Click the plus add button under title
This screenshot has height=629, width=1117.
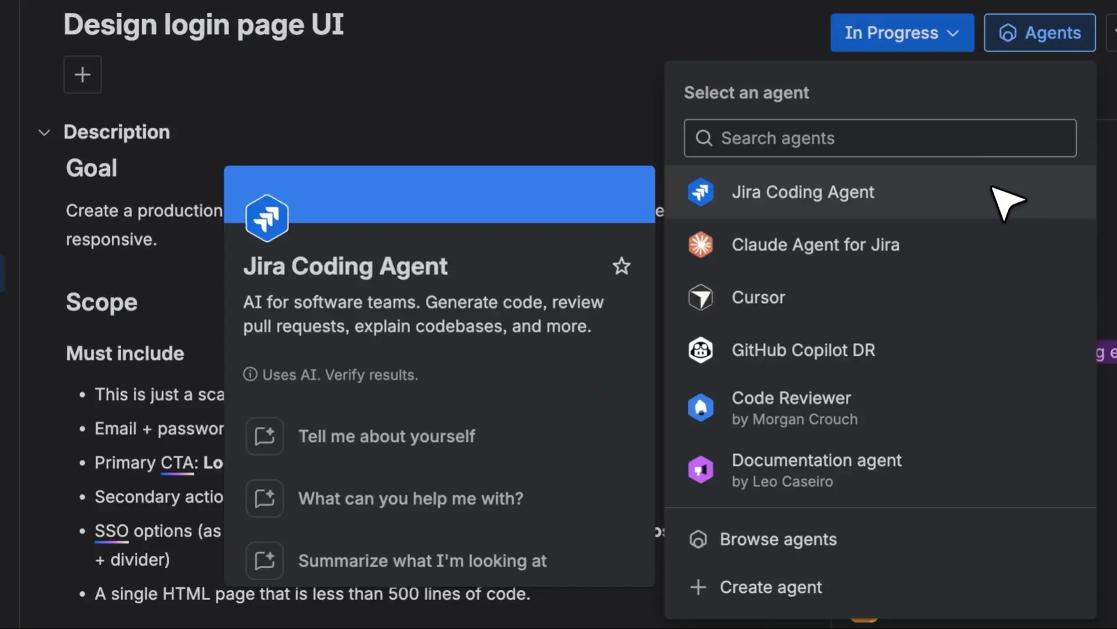point(83,74)
